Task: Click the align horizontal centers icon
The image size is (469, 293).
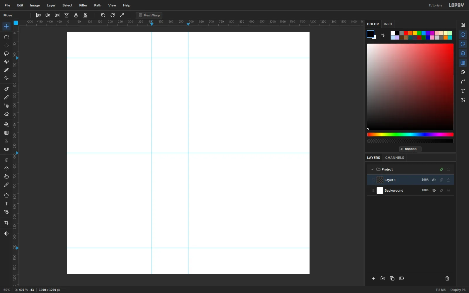Action: (48, 15)
